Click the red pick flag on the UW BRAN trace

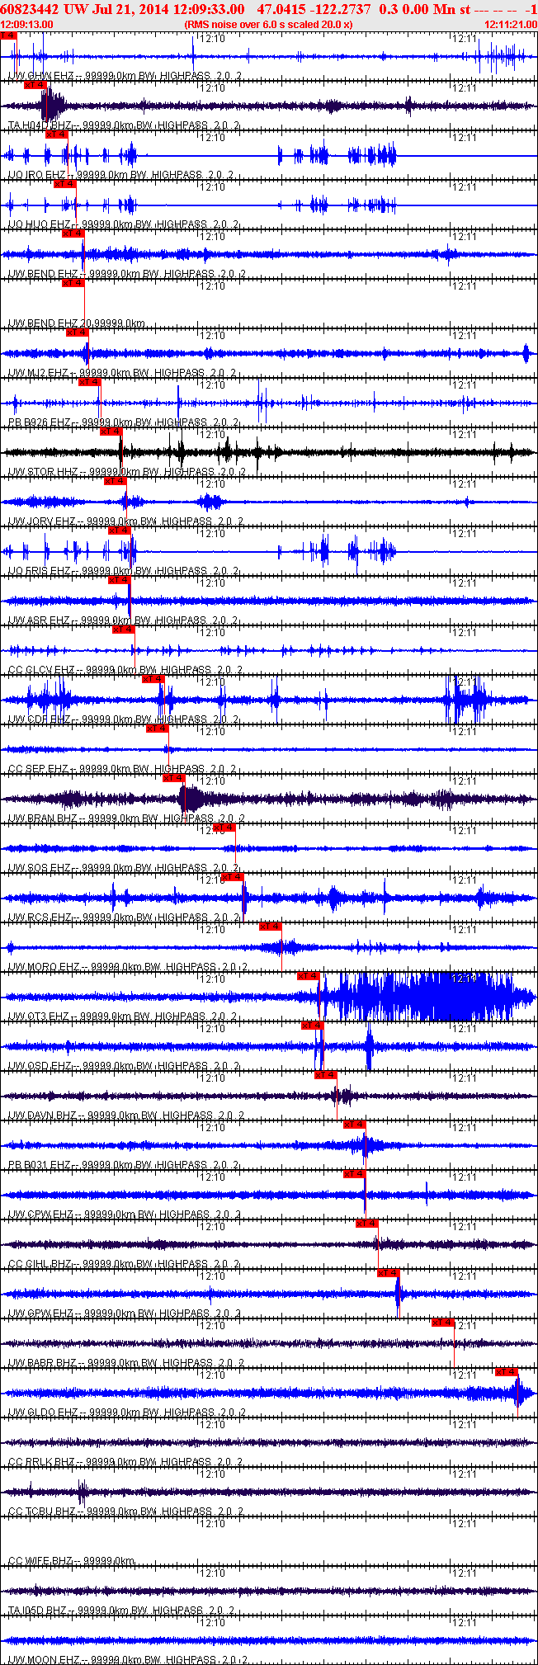[174, 778]
